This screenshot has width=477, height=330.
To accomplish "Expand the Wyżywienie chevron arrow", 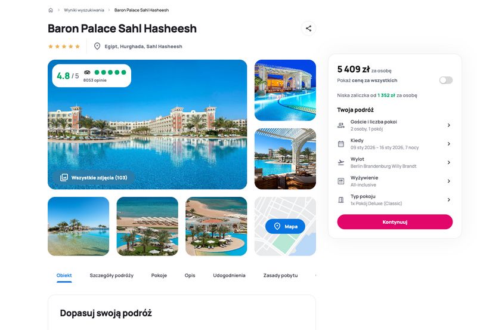I will tap(449, 181).
